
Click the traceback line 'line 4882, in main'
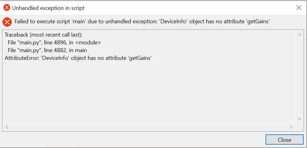point(47,50)
